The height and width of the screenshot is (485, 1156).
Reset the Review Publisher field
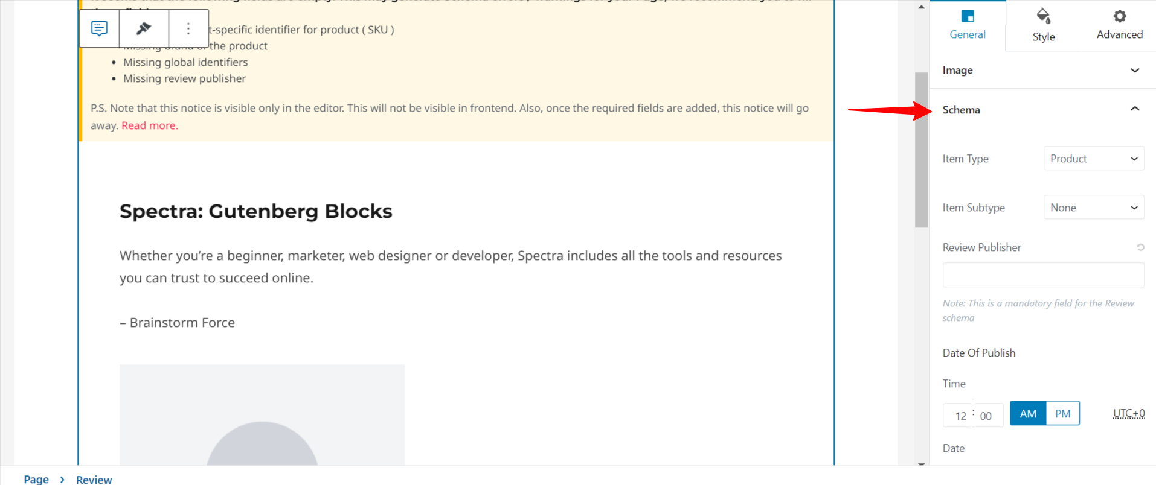tap(1140, 247)
